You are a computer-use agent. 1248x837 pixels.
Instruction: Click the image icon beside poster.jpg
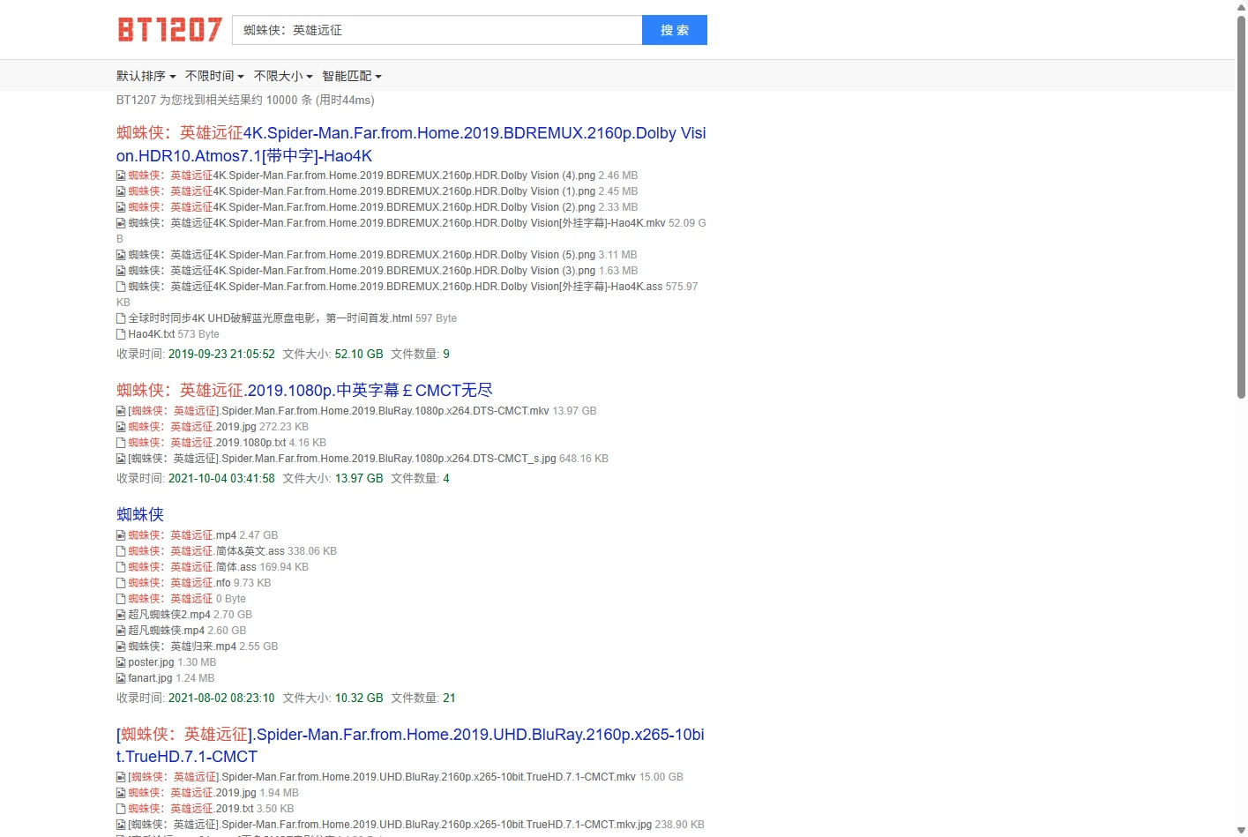pos(121,662)
